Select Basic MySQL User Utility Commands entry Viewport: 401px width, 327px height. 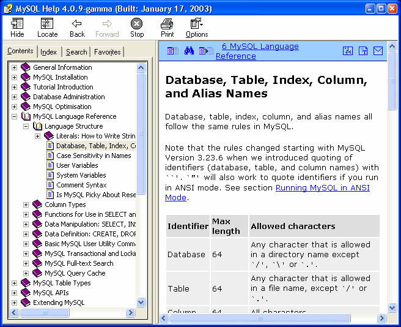coord(90,244)
